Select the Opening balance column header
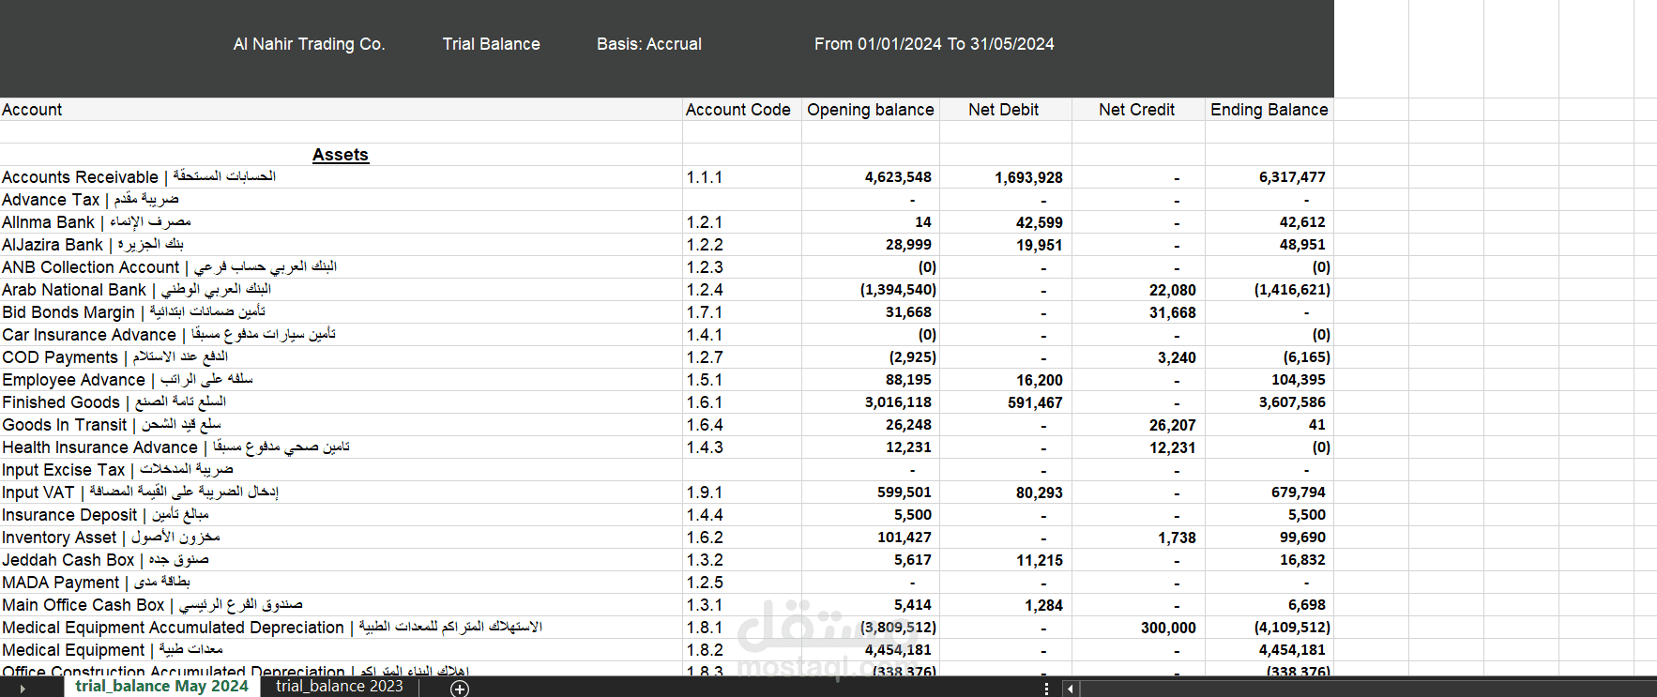Image resolution: width=1657 pixels, height=697 pixels. 871,110
